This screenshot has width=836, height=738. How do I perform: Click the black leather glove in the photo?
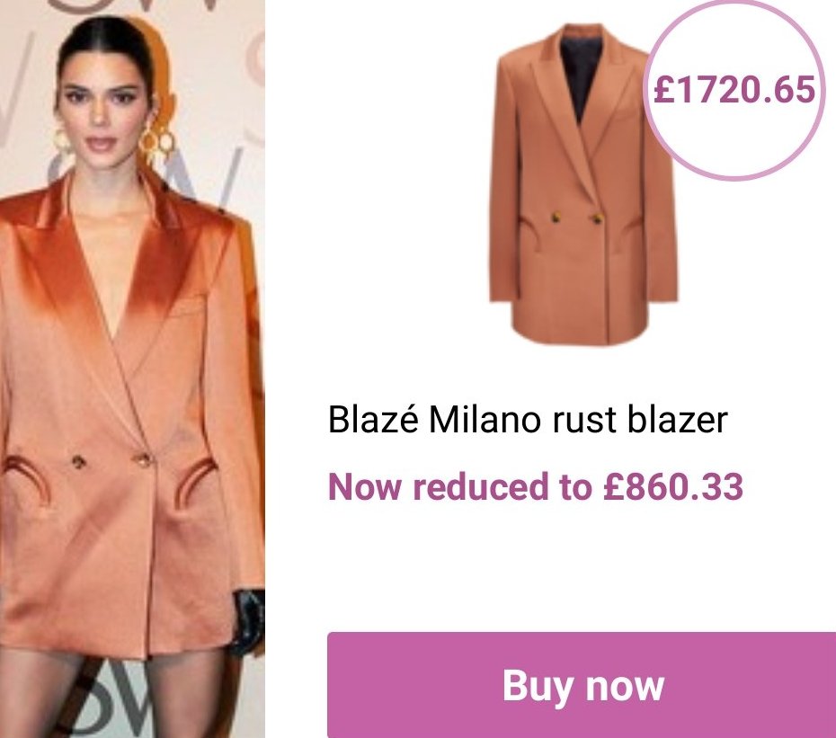(247, 621)
